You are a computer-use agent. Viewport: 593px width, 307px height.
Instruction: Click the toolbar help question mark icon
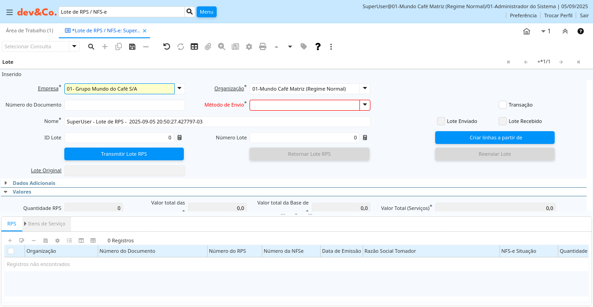[318, 46]
